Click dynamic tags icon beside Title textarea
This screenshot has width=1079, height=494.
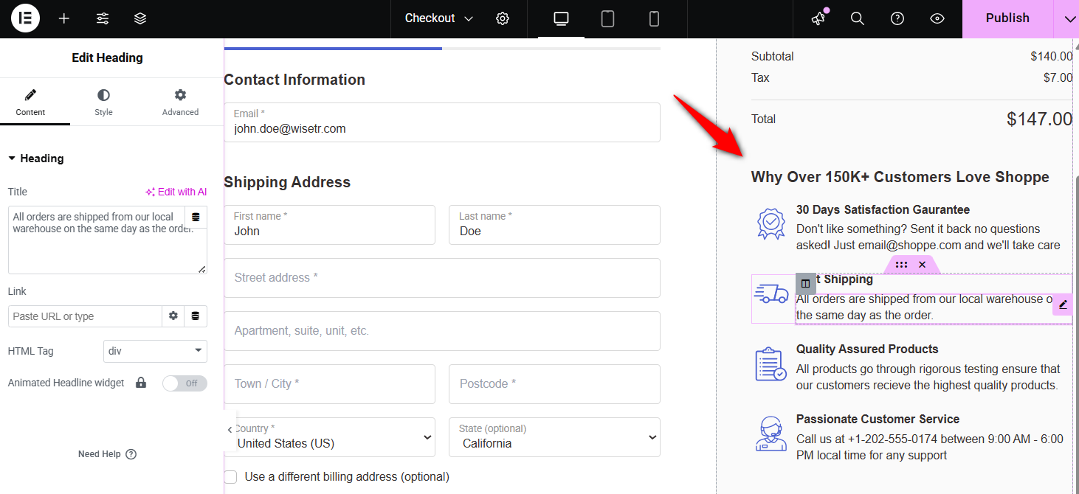(x=196, y=217)
